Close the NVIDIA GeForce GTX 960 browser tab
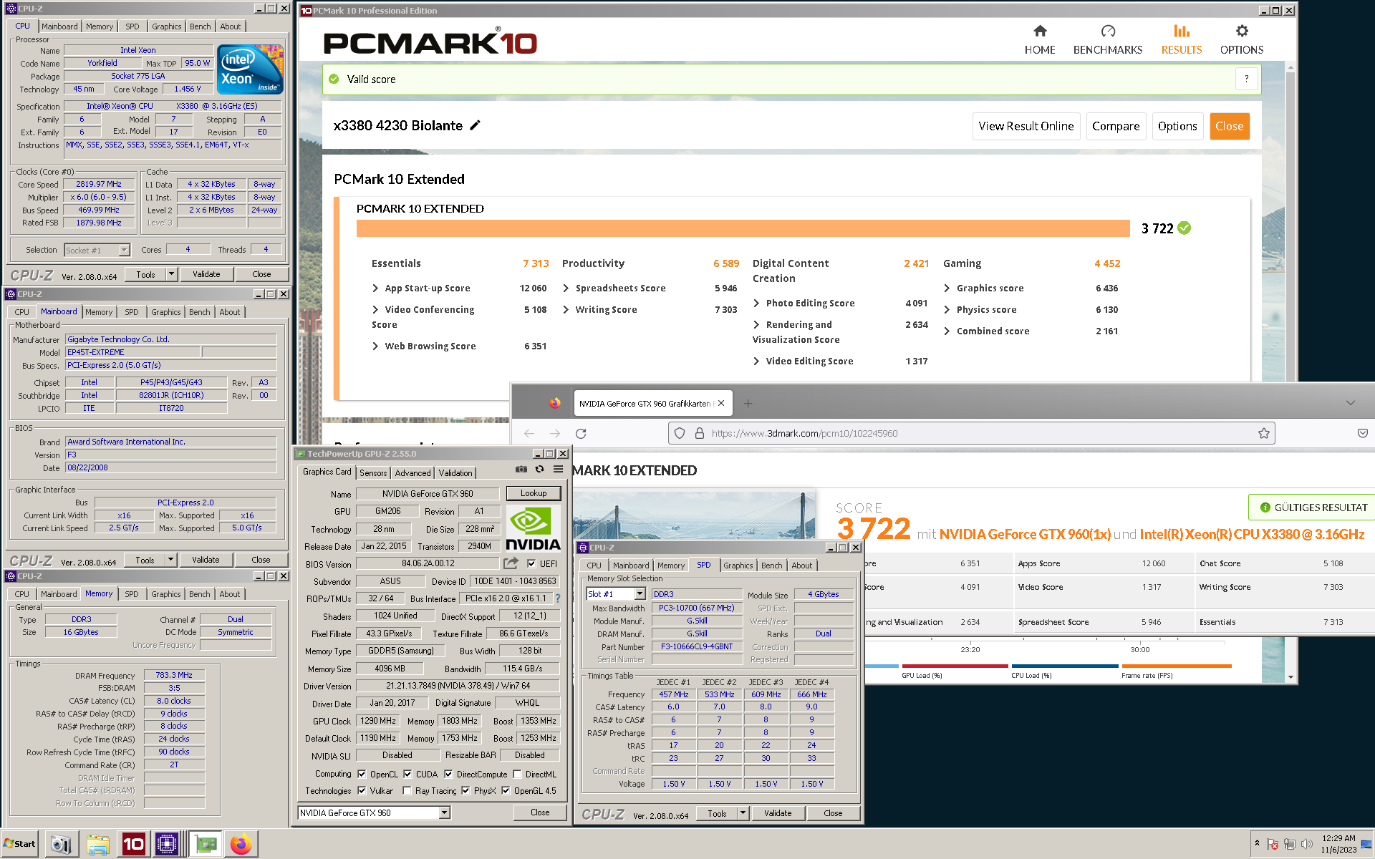Viewport: 1375px width, 859px height. pyautogui.click(x=721, y=404)
